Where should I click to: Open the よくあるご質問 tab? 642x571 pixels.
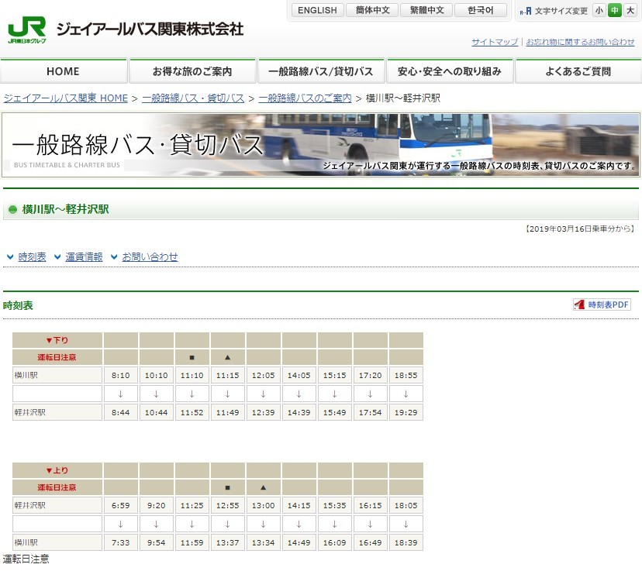tap(577, 70)
